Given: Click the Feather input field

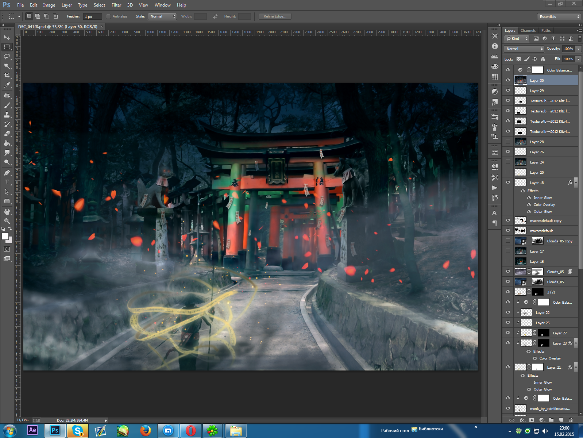Looking at the screenshot, I should [93, 16].
